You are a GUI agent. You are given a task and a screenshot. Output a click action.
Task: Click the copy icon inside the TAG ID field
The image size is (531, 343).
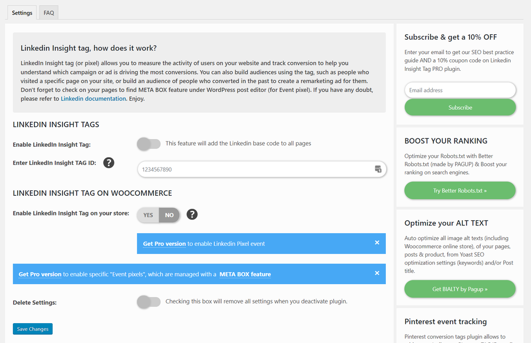[378, 169]
